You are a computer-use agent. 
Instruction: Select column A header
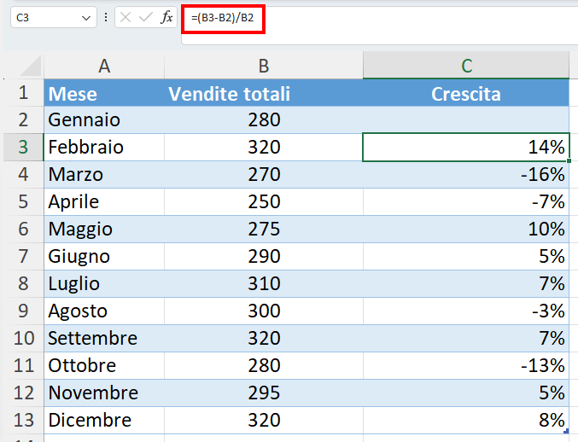104,66
